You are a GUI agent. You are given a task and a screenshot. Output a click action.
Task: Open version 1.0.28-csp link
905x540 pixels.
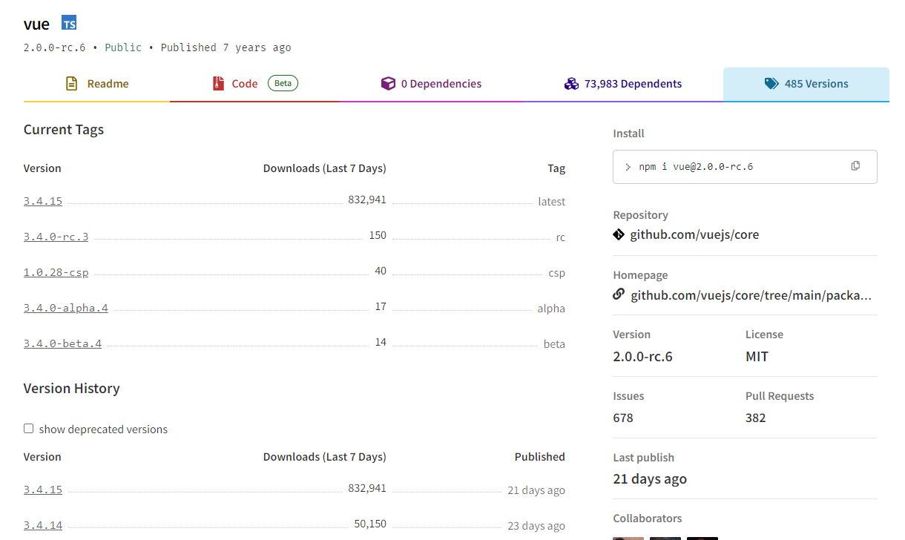pos(56,272)
